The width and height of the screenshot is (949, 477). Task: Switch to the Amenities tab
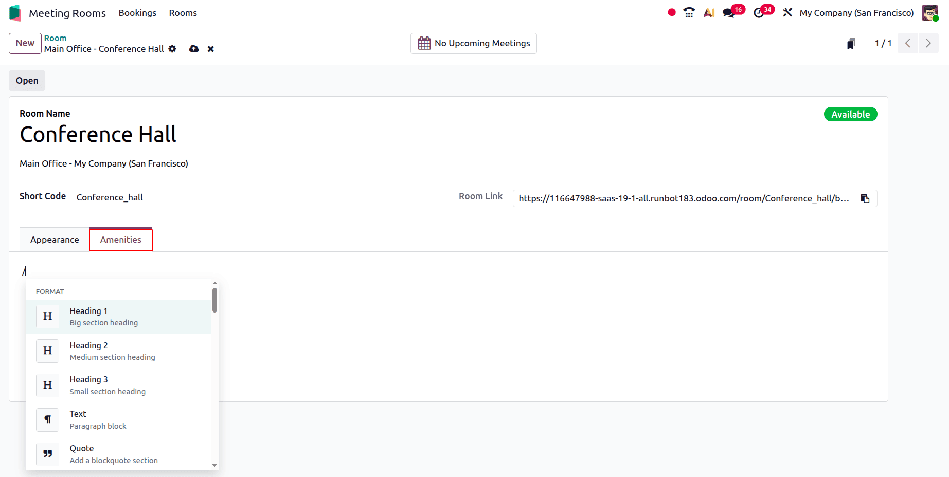pyautogui.click(x=121, y=240)
